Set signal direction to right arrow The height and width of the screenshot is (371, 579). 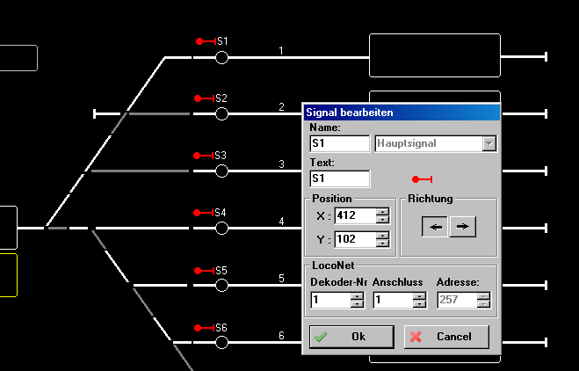click(x=462, y=227)
